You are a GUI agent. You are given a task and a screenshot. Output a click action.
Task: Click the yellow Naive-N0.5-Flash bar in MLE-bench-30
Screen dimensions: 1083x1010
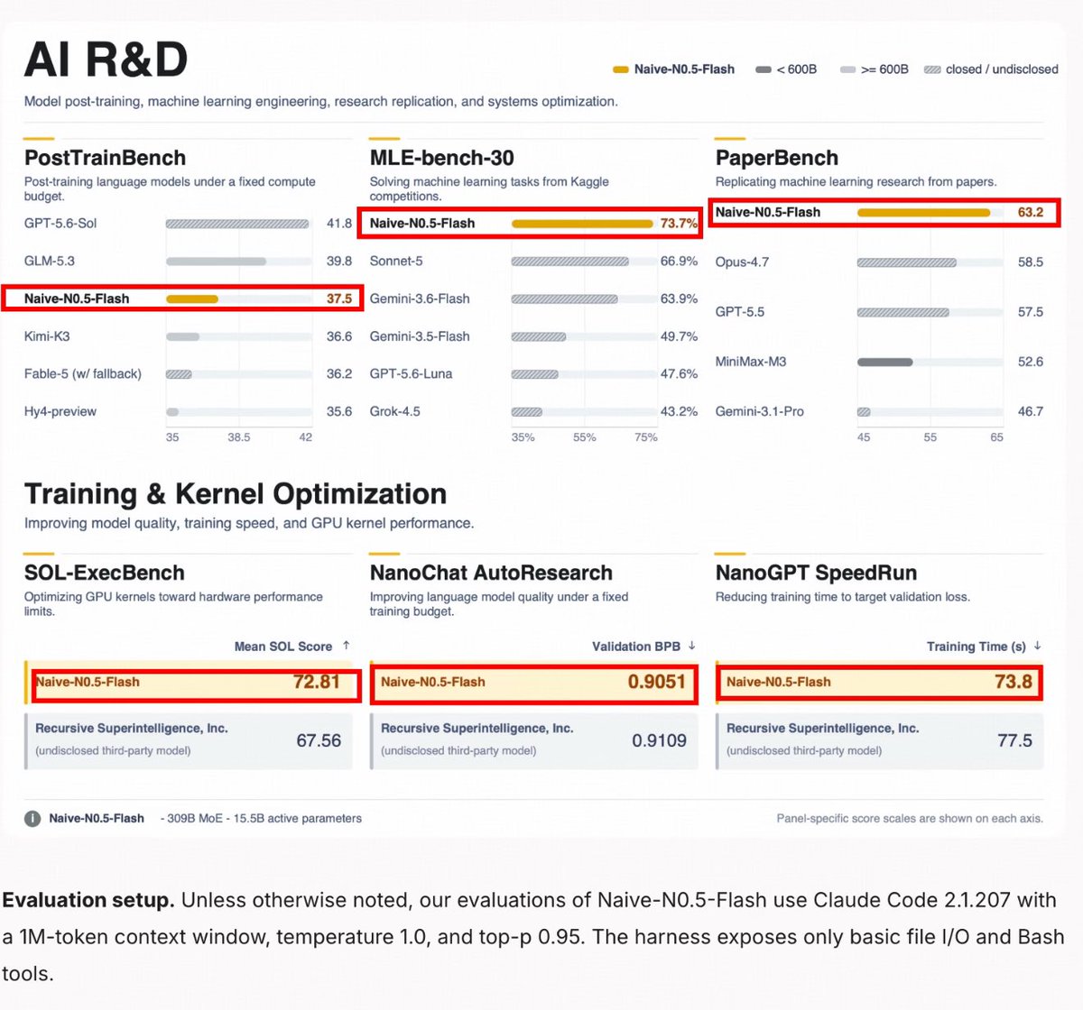pos(582,224)
